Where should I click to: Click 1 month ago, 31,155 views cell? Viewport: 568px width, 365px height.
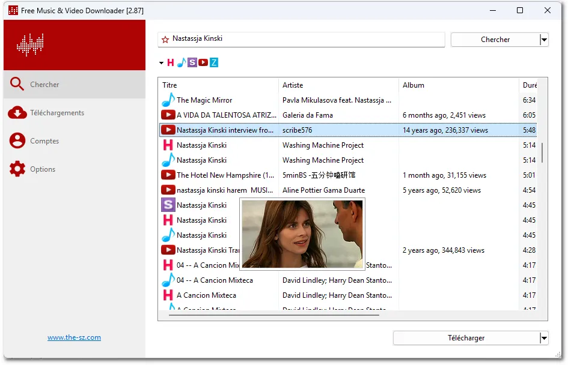click(x=444, y=175)
